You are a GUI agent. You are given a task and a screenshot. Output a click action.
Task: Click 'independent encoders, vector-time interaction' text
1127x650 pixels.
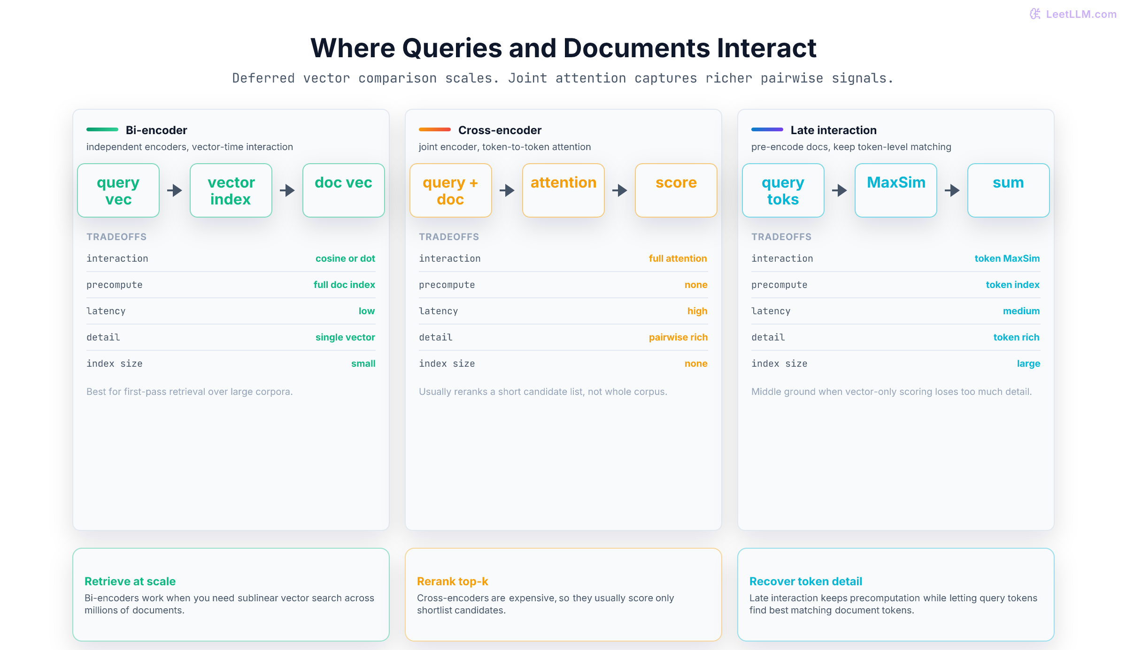190,147
